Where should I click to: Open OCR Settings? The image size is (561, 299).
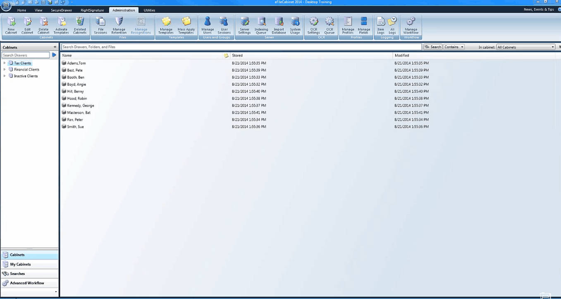(x=313, y=25)
